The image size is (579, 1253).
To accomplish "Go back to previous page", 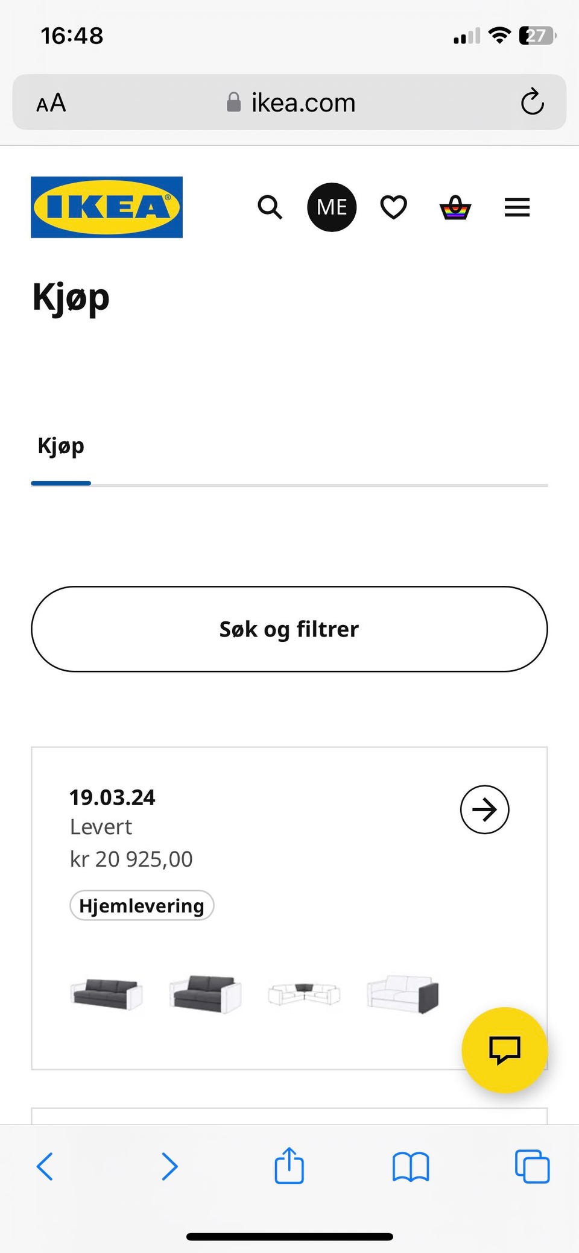I will [45, 1166].
